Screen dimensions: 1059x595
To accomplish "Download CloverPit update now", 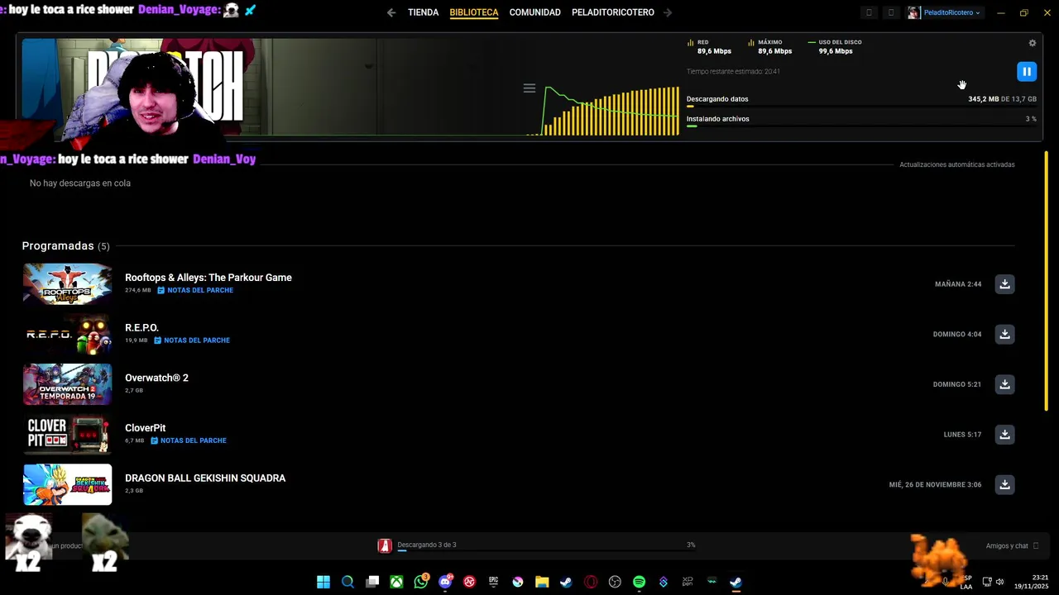I will click(1004, 435).
